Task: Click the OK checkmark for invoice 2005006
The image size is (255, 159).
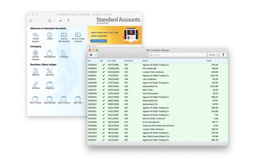Action: 104,86
